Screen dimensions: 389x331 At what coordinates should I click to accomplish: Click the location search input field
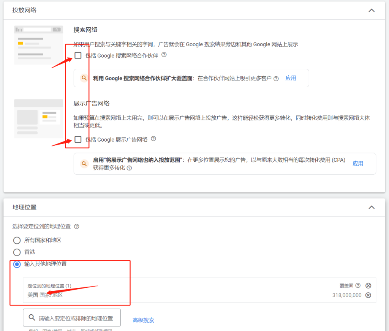[x=72, y=318]
